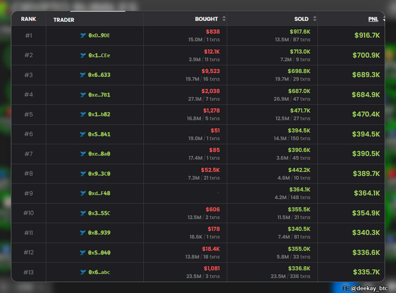Image resolution: width=396 pixels, height=293 pixels.
Task: Open trader address 0x9...3C0
Action: coord(99,174)
